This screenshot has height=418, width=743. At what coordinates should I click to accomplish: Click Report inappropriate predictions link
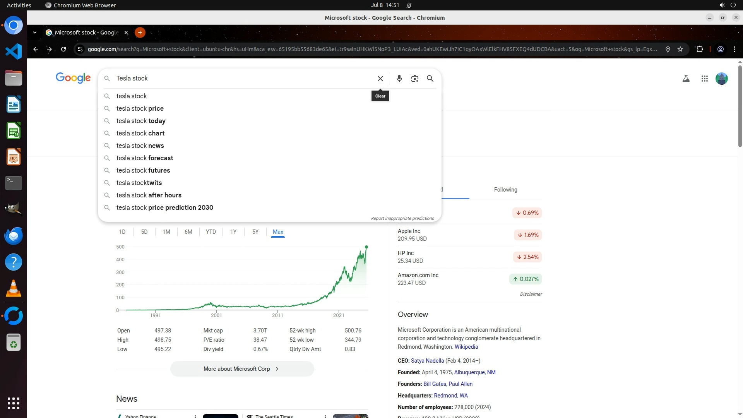(x=402, y=218)
